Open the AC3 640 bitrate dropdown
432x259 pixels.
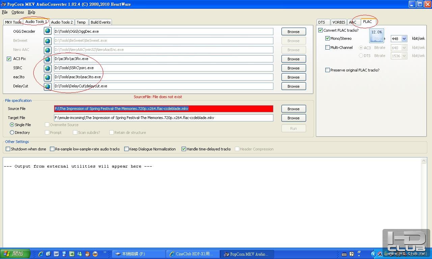pos(404,48)
